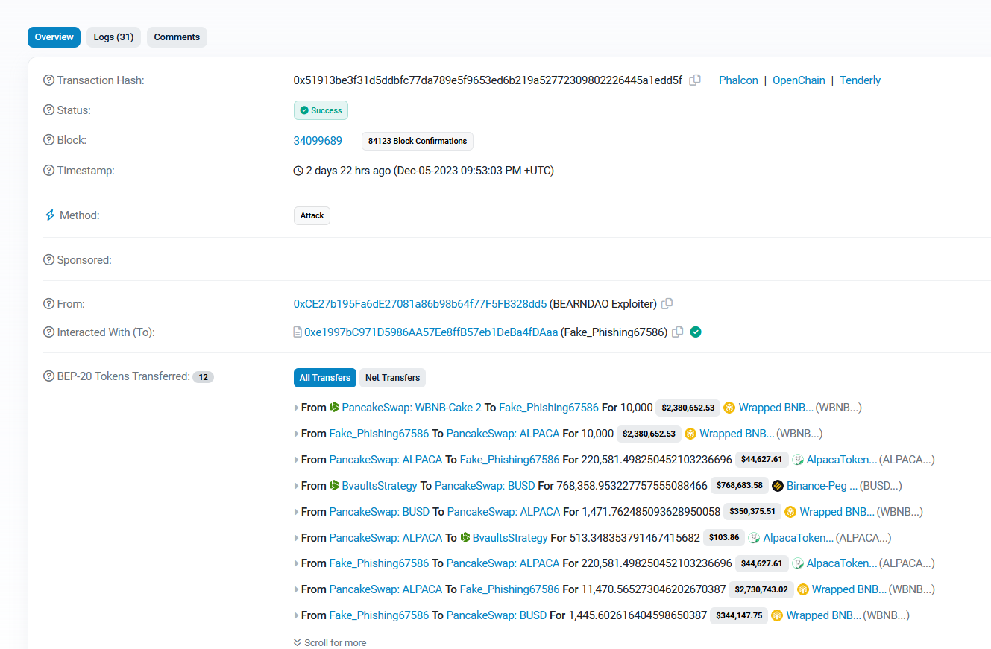Click help icon beside BEP-20 Tokens Transferred

49,376
